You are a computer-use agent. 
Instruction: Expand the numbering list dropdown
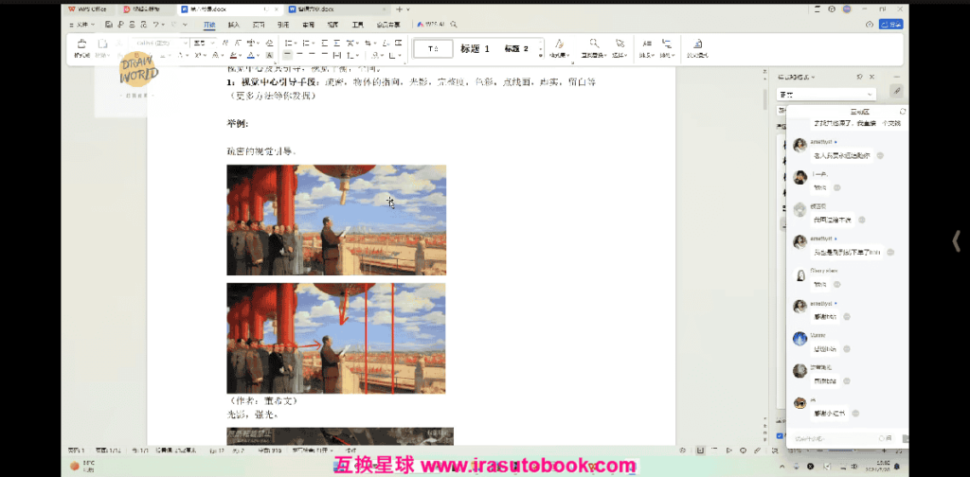coord(313,43)
